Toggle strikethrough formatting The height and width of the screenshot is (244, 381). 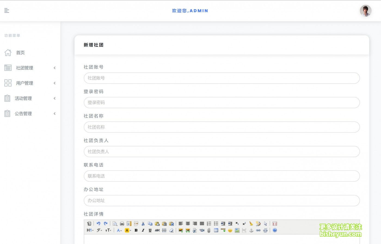157,230
